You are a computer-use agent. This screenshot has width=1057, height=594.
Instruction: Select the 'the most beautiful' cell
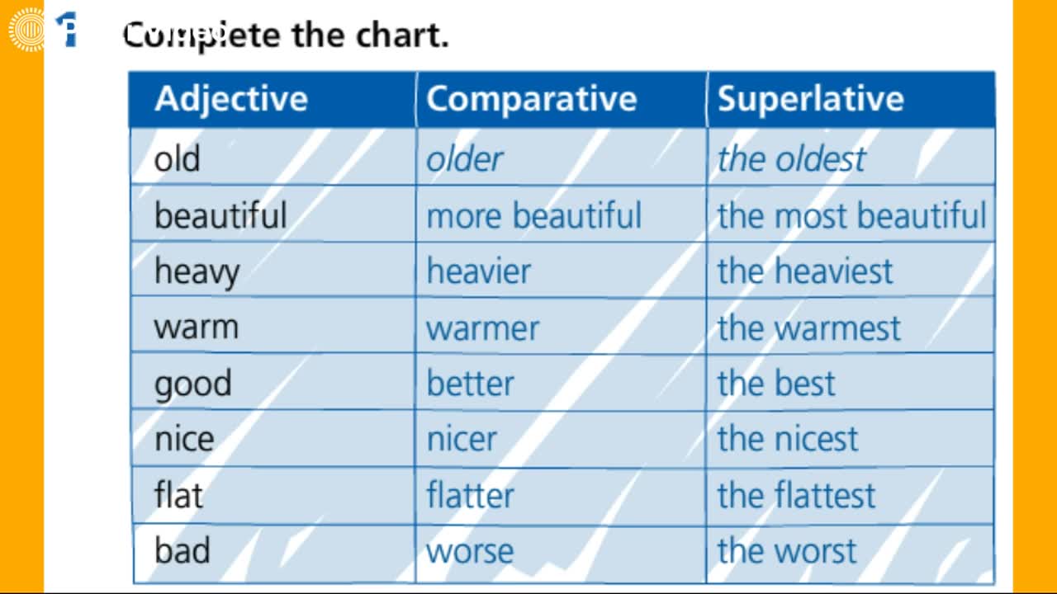coord(851,214)
